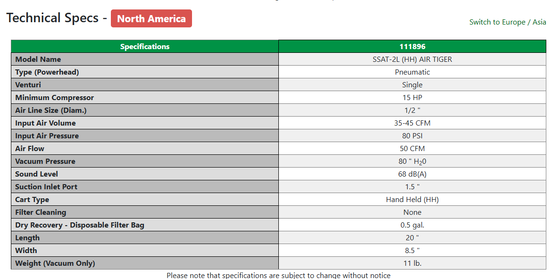Click the North America region badge
560x279 pixels.
pyautogui.click(x=151, y=18)
